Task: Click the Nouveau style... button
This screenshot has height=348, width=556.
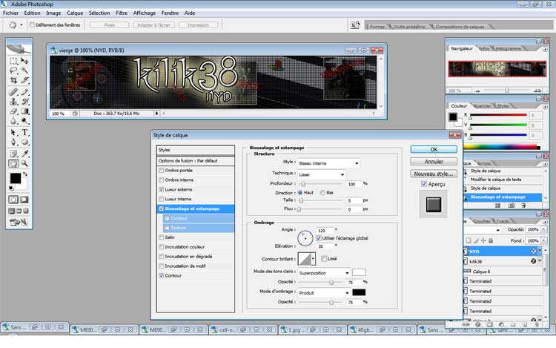Action: [x=434, y=174]
